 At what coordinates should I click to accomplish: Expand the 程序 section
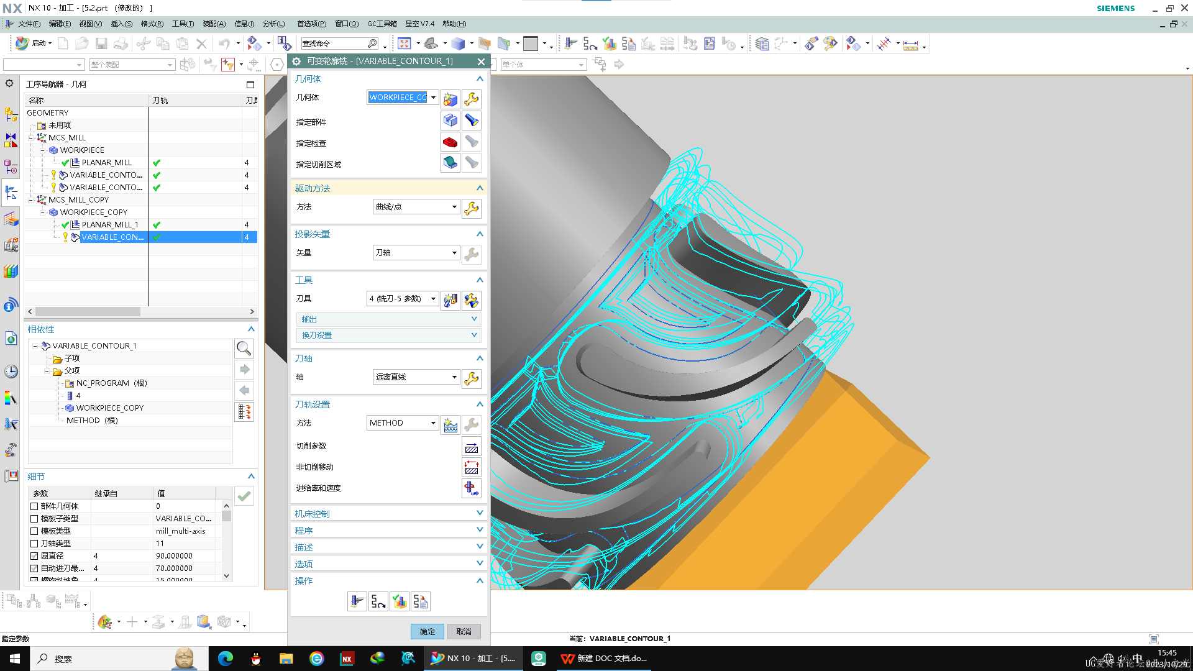click(x=388, y=531)
